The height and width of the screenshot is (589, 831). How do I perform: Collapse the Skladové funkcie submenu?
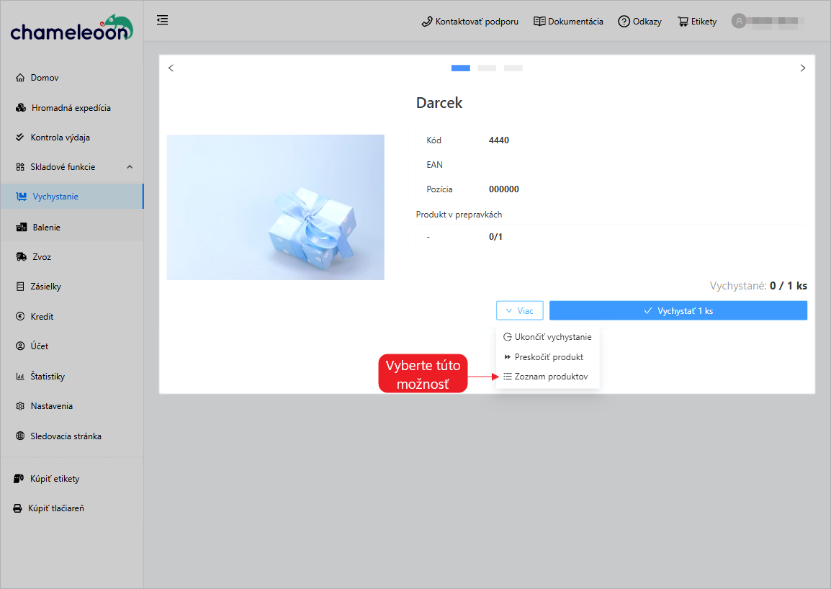130,167
